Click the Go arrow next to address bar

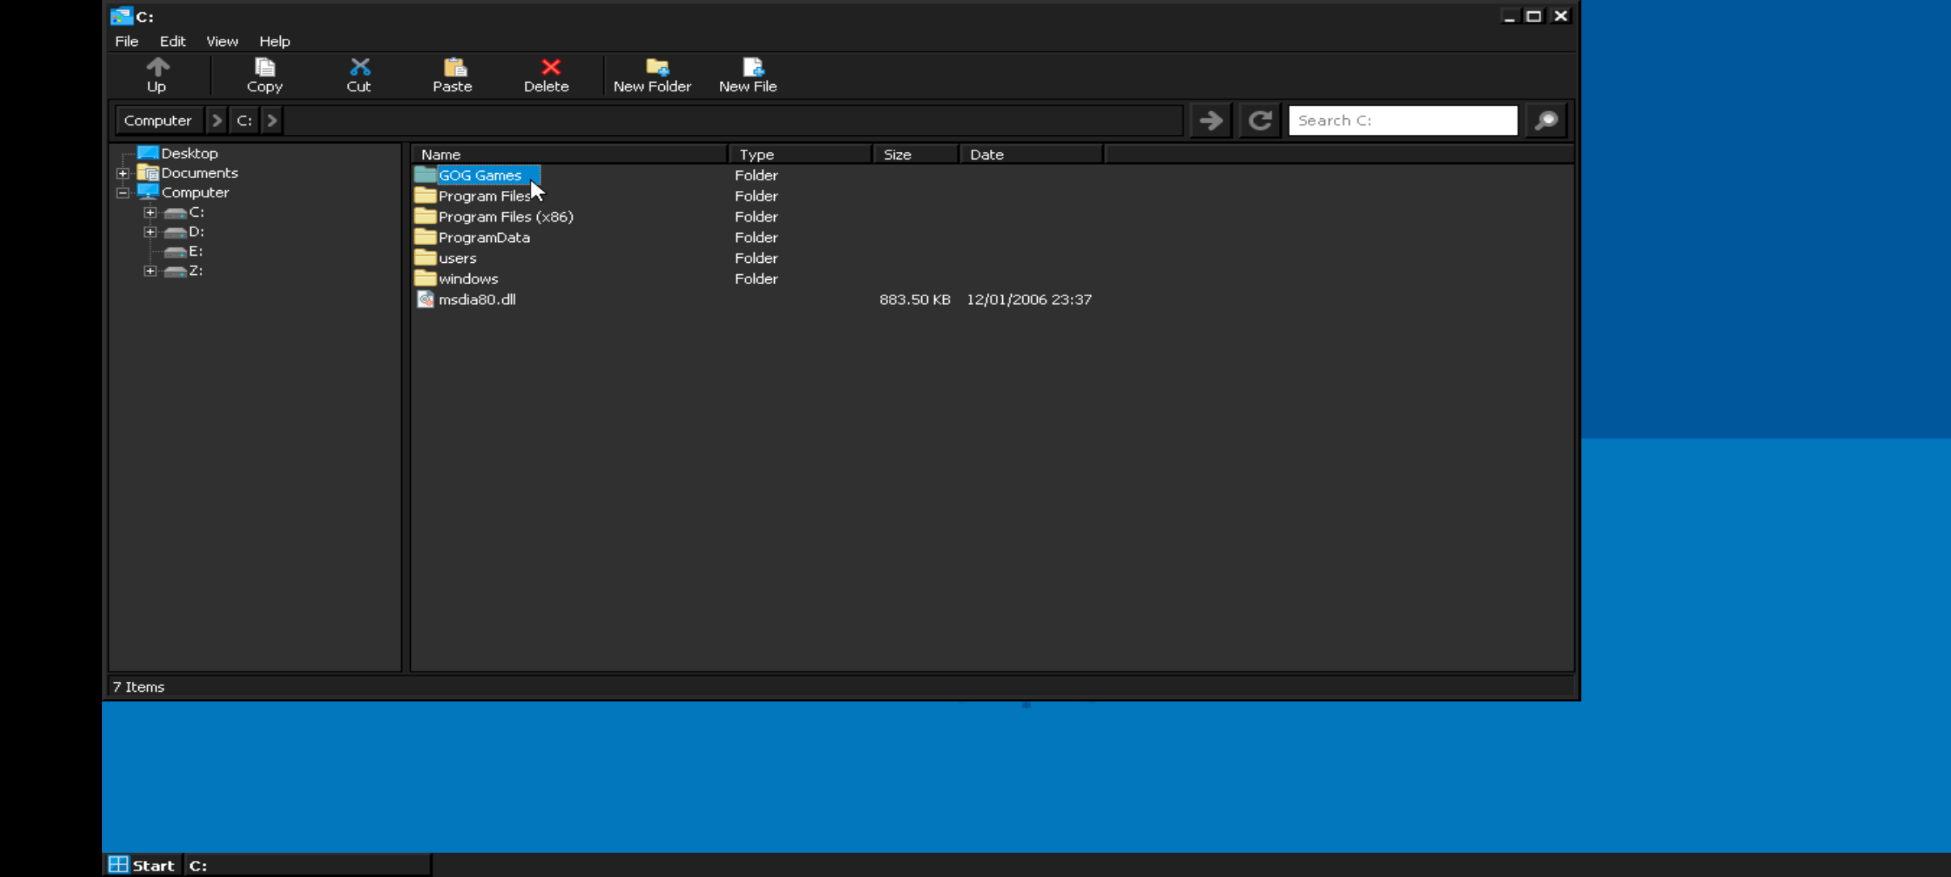(x=1210, y=121)
